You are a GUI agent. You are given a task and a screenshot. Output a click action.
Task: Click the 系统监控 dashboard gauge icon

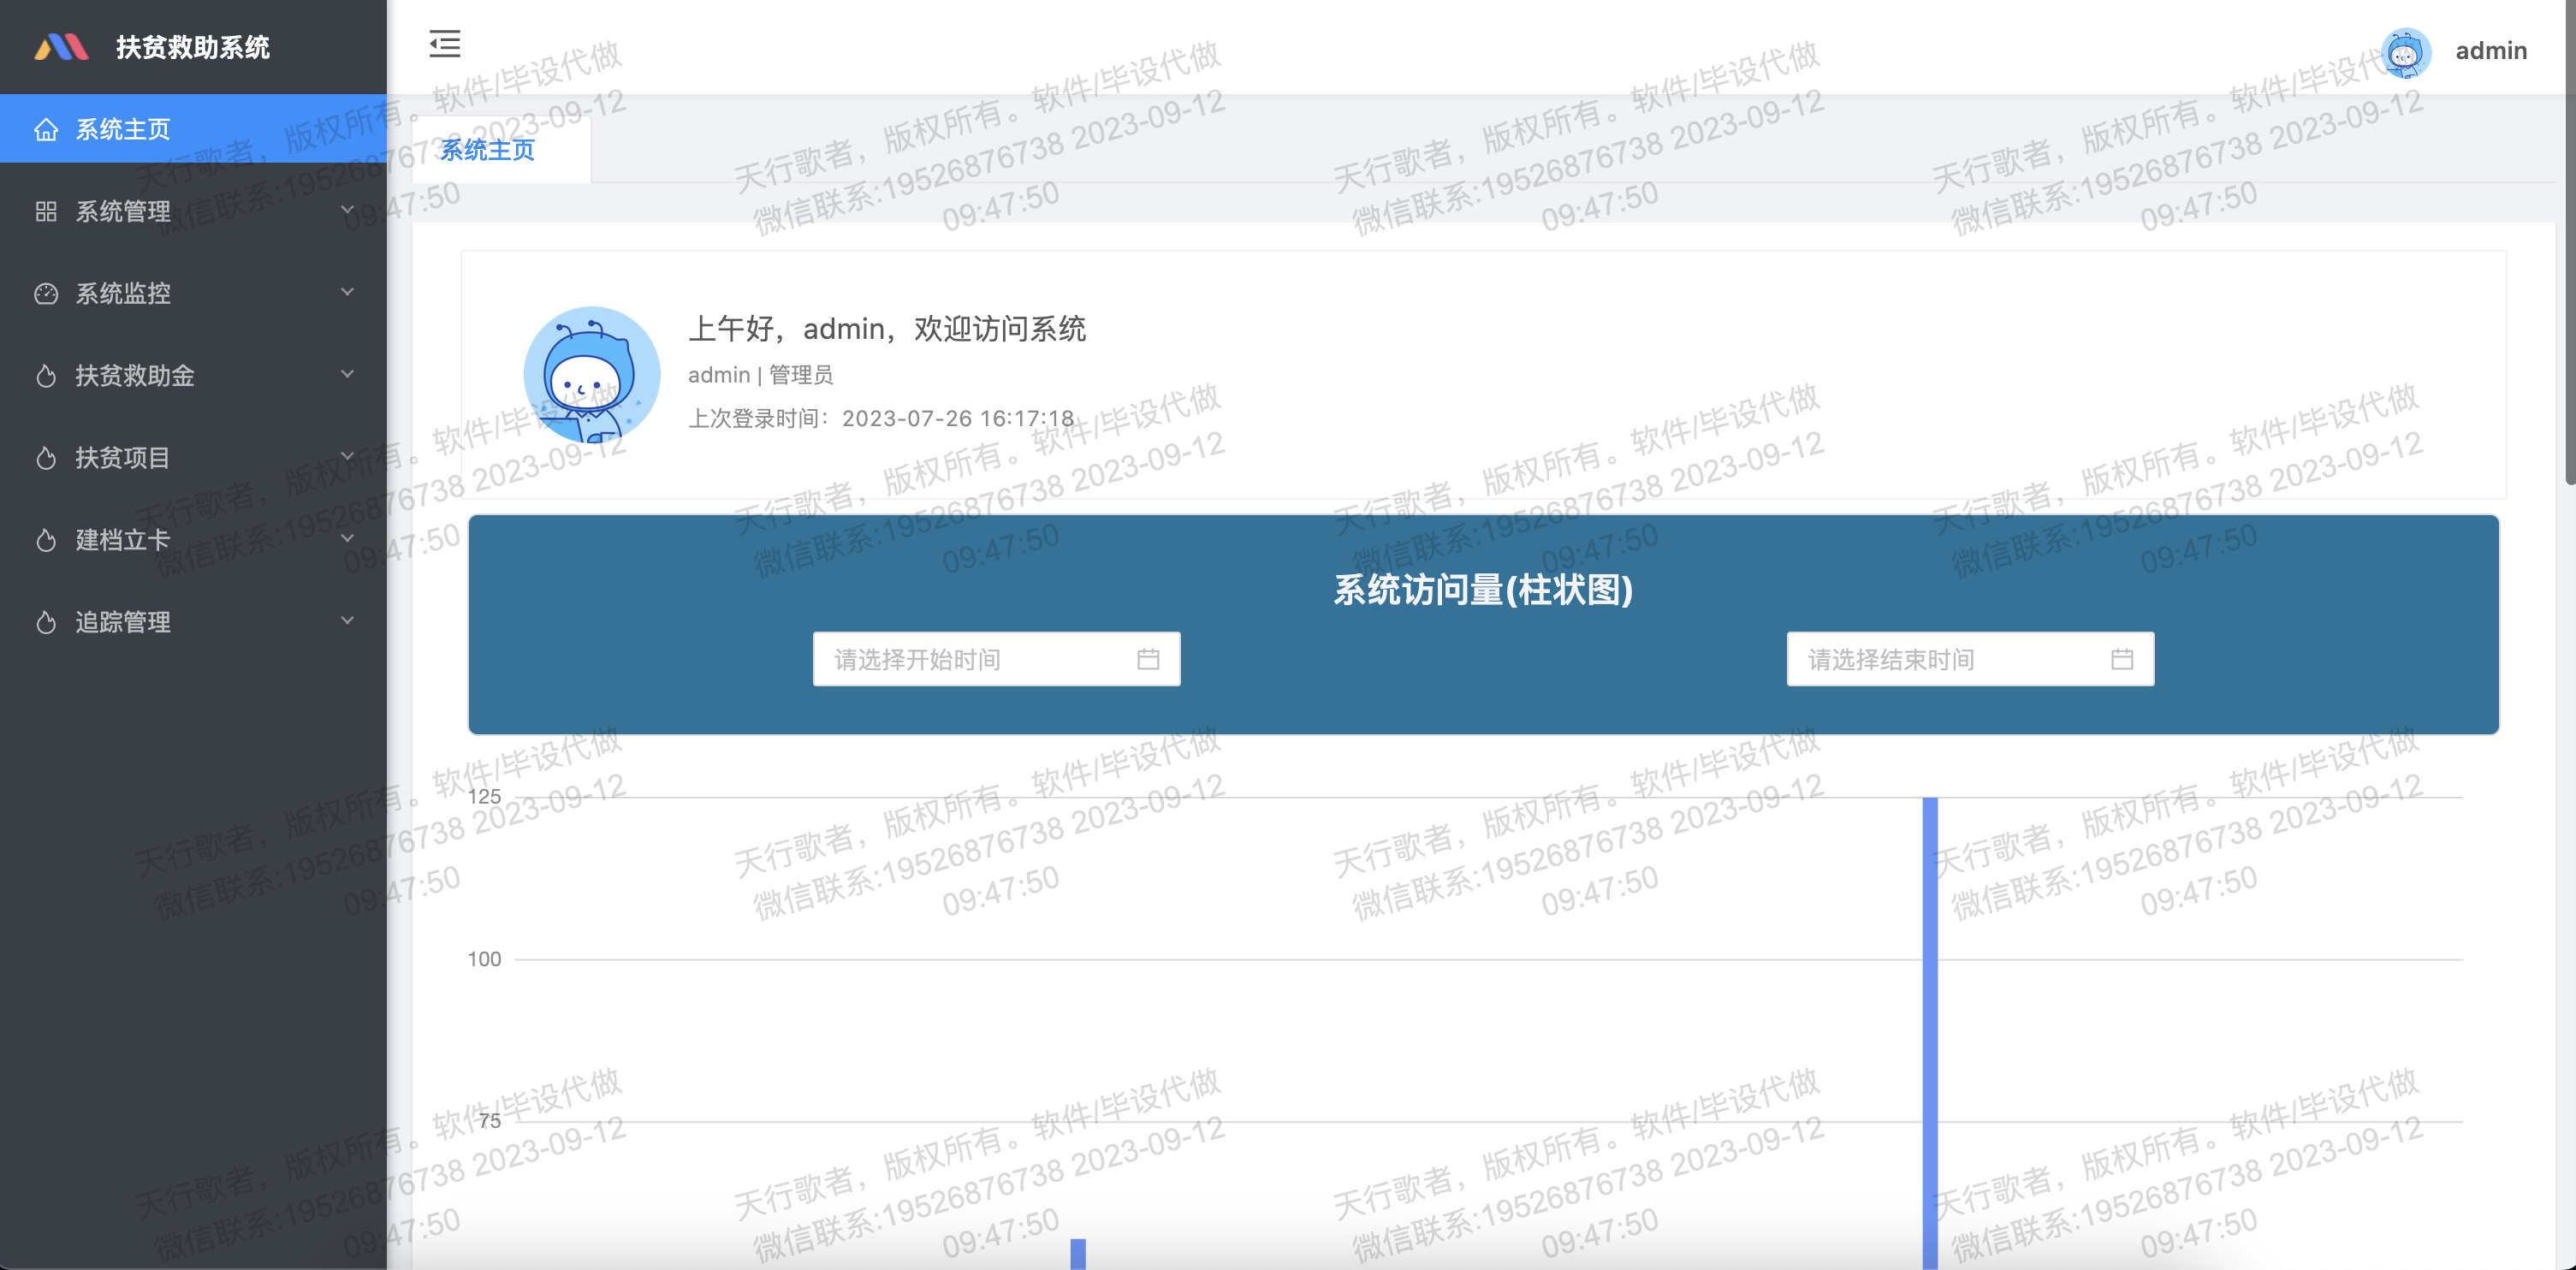click(46, 293)
